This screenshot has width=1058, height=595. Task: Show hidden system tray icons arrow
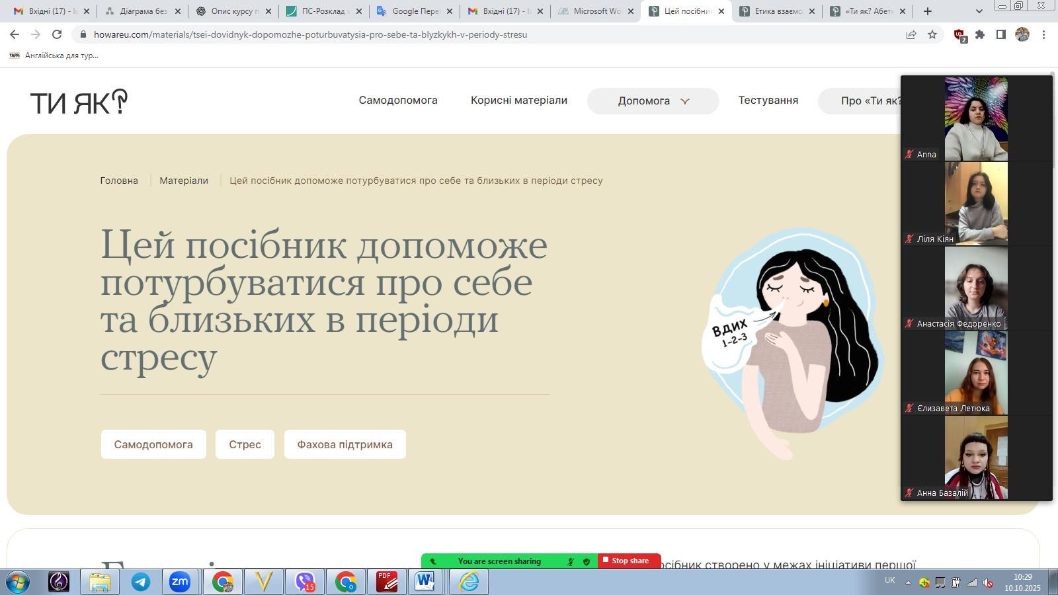pyautogui.click(x=908, y=582)
